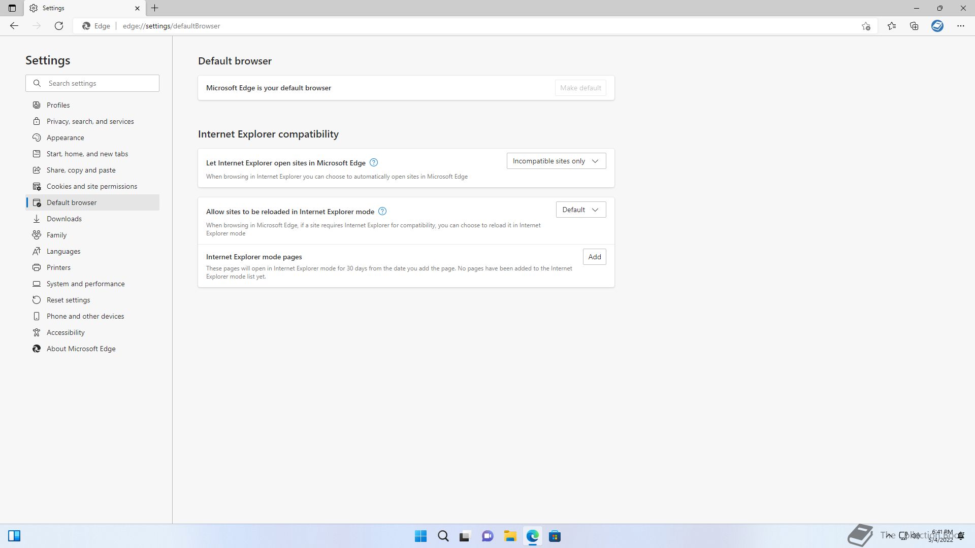The image size is (975, 548).
Task: Select Appearance in sidebar
Action: (x=92, y=138)
